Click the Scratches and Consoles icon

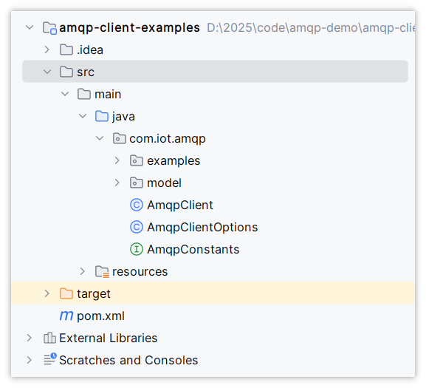pos(50,359)
